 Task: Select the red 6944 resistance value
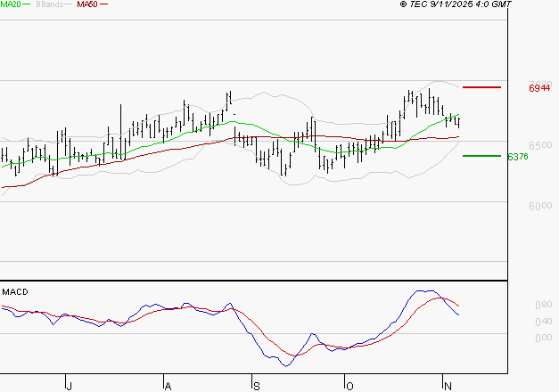point(539,88)
